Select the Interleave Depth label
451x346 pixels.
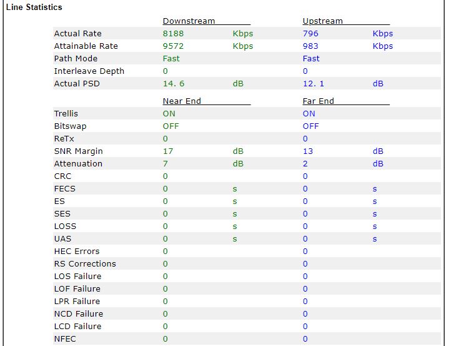pyautogui.click(x=89, y=71)
